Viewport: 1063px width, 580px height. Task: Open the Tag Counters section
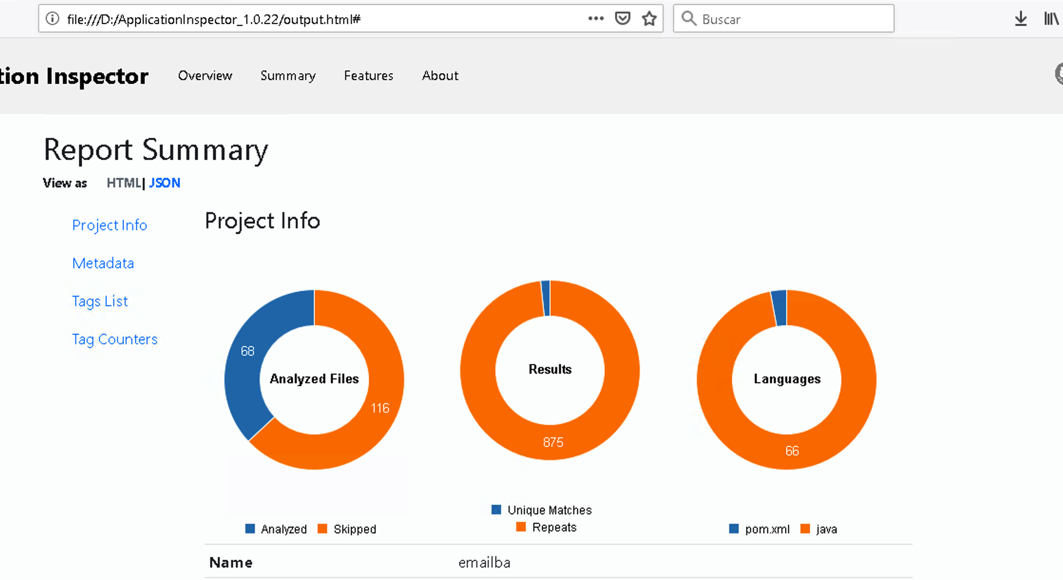tap(115, 339)
